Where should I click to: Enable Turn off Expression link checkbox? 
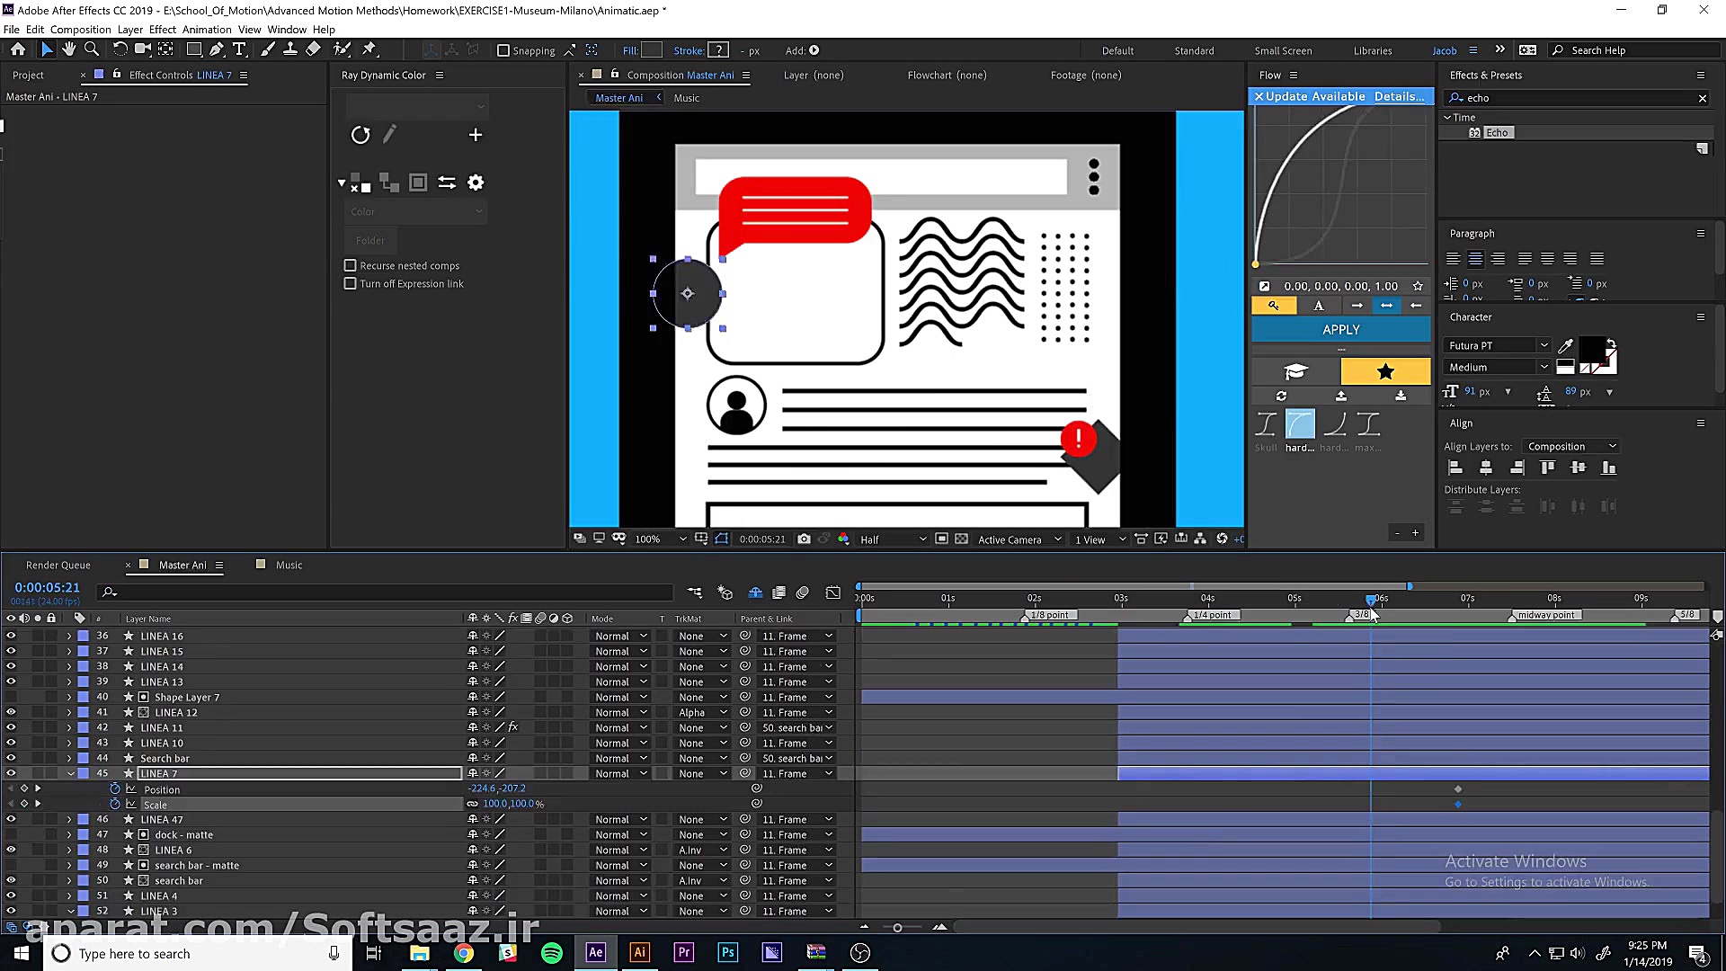point(351,283)
